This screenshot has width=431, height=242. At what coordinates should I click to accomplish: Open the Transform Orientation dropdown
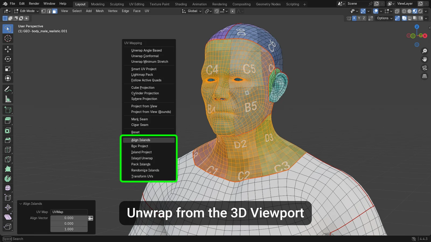pos(191,11)
